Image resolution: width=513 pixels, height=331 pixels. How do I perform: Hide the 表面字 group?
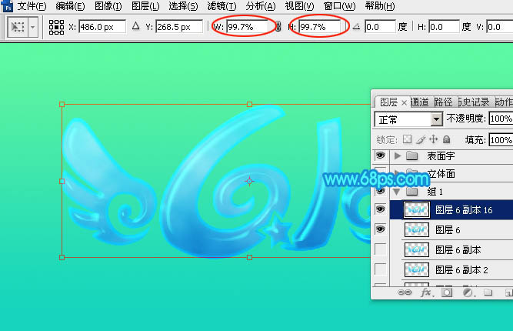[380, 155]
